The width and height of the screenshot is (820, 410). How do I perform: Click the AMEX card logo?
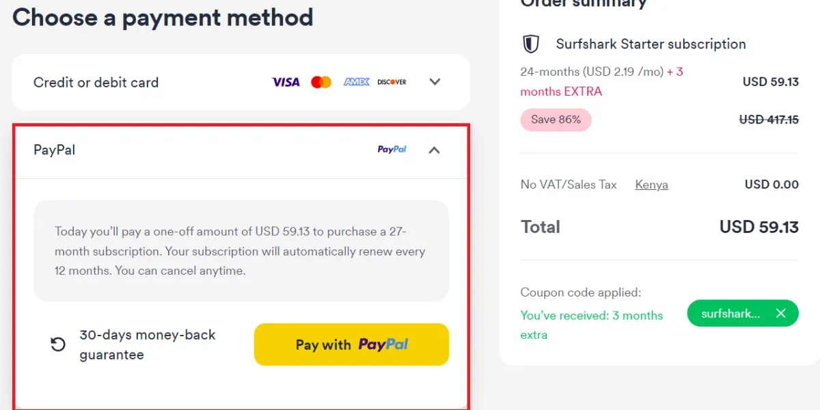pyautogui.click(x=357, y=82)
